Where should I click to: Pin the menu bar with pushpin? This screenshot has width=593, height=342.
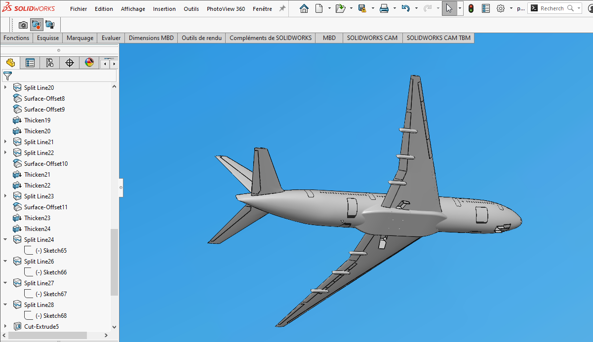282,8
